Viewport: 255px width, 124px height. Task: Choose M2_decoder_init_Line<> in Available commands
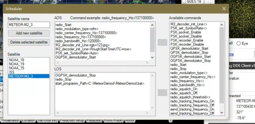click(189, 24)
